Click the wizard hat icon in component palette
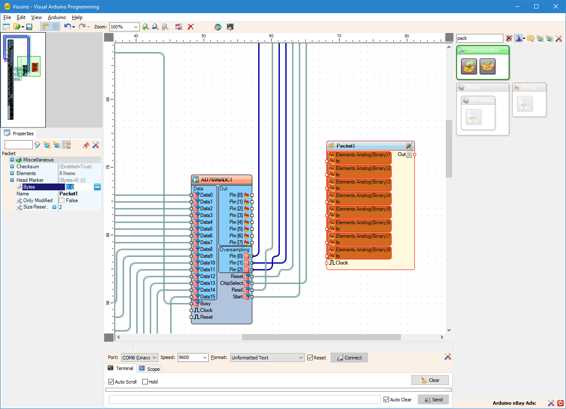Image resolution: width=566 pixels, height=409 pixels. point(518,38)
